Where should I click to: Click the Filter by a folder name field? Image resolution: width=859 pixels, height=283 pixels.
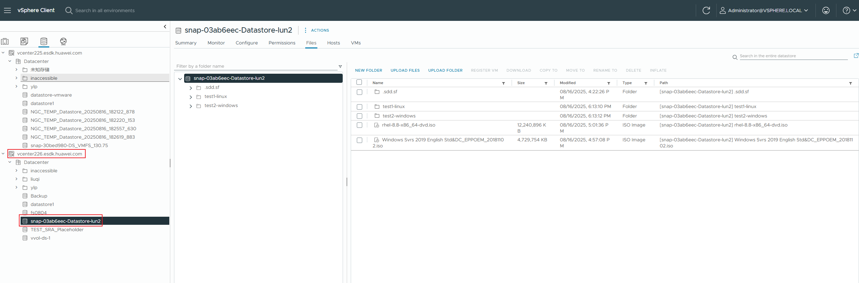[256, 66]
